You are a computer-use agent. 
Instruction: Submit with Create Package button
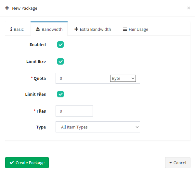point(27,163)
